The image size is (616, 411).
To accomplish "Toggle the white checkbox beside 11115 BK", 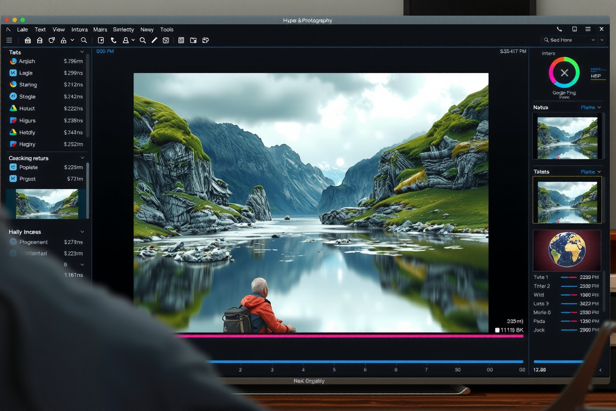I will tap(497, 330).
